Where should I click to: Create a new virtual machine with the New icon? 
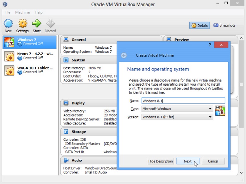8,25
